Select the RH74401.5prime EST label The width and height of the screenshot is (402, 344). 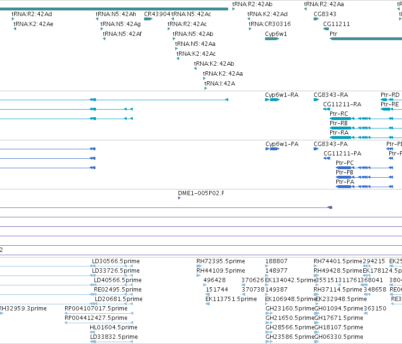pyautogui.click(x=338, y=261)
